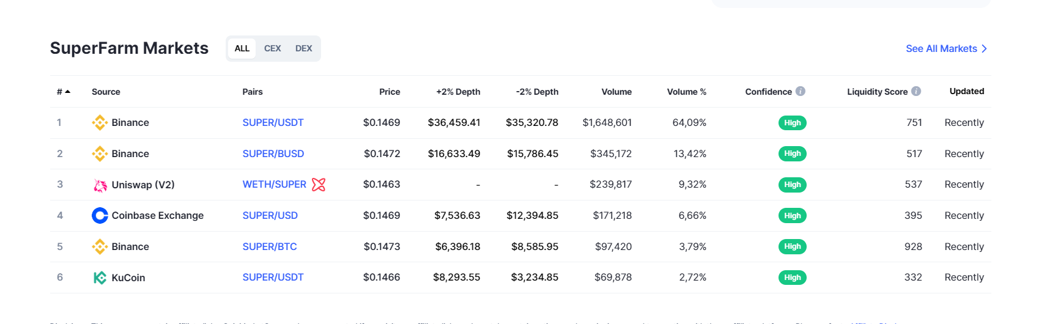The height and width of the screenshot is (324, 1058).
Task: Click the volume value $69,878
Action: 613,278
